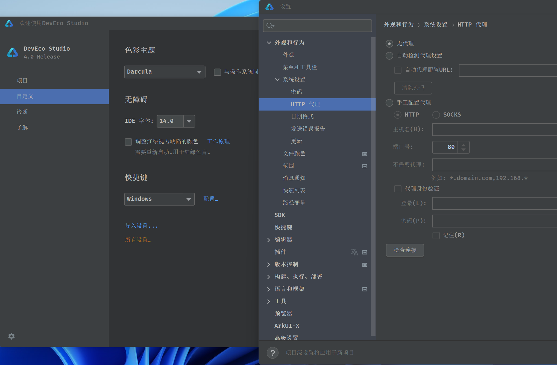Select 自定义 in the welcome sidebar
Viewport: 557px width, 365px height.
coord(54,96)
